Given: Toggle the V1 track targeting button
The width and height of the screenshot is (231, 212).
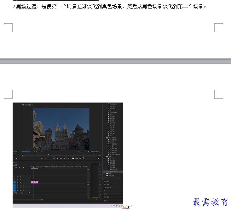Looking at the screenshot, I should pyautogui.click(x=14, y=182).
